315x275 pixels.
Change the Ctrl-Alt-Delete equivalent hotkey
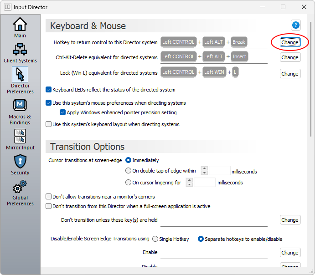click(290, 57)
